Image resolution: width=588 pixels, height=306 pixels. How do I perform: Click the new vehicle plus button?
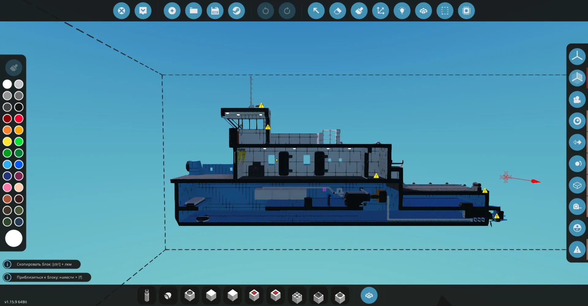point(172,11)
